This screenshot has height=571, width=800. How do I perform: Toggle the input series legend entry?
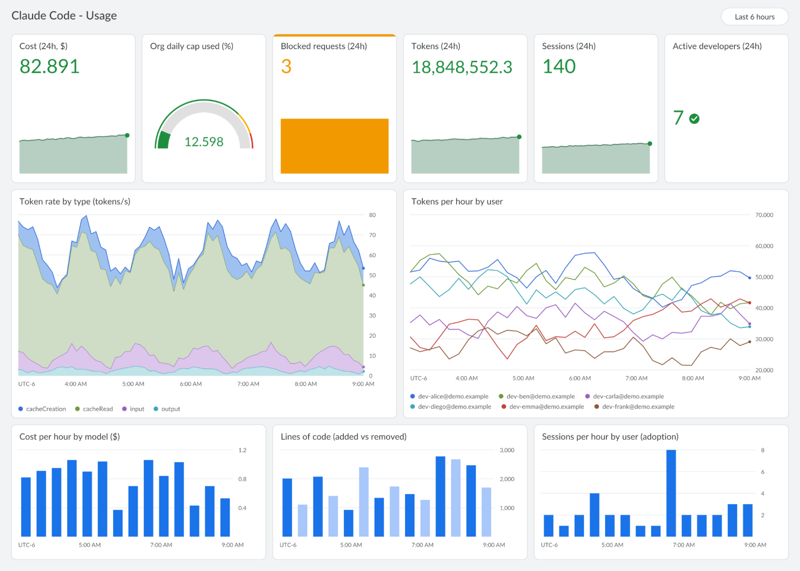[x=133, y=409]
